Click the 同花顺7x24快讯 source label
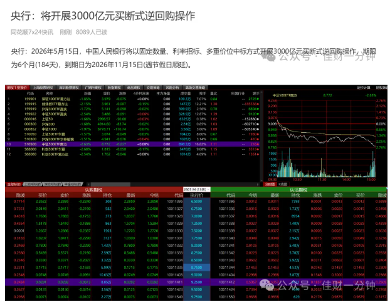Screen dimensions: 390x302 pos(32,32)
